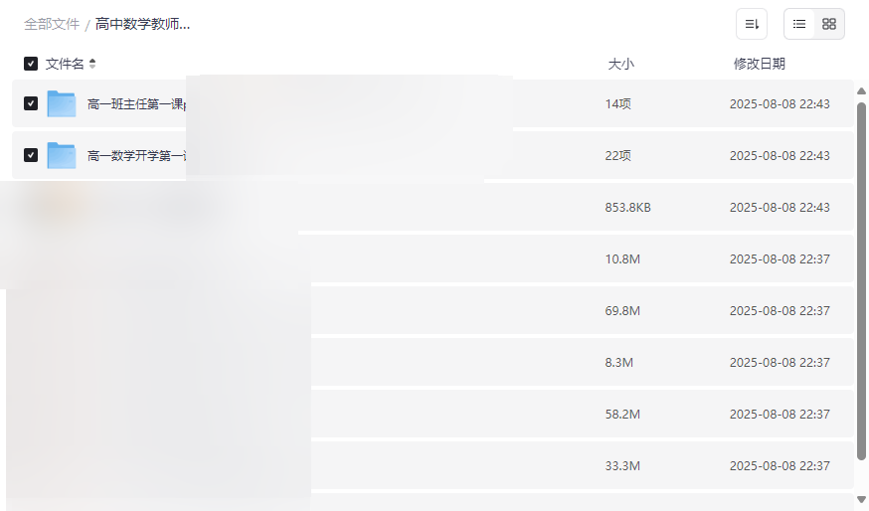
Task: Sort files by the 大小 column header
Action: (x=620, y=64)
